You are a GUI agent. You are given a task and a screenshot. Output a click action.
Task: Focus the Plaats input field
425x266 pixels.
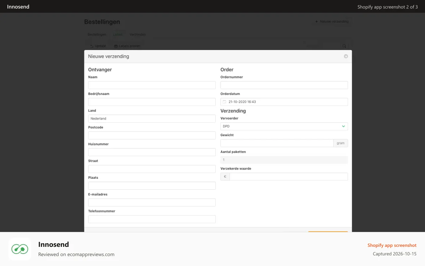[x=152, y=185]
